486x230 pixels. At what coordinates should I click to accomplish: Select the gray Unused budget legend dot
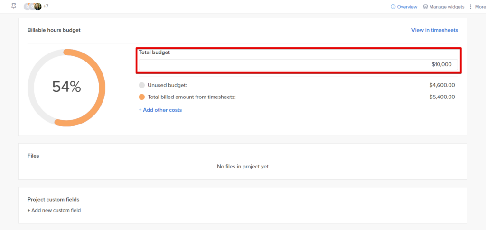(141, 85)
